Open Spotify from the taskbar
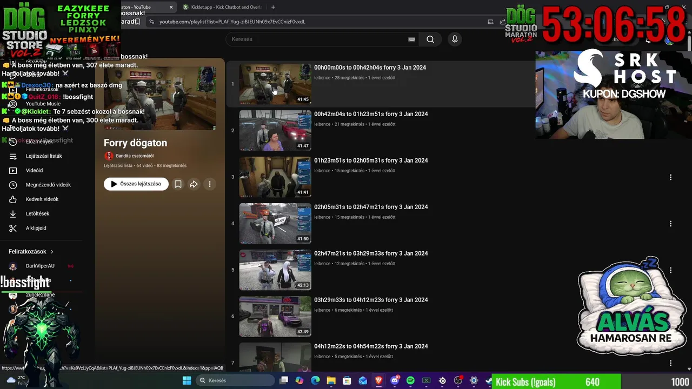The height and width of the screenshot is (389, 692). point(410,380)
